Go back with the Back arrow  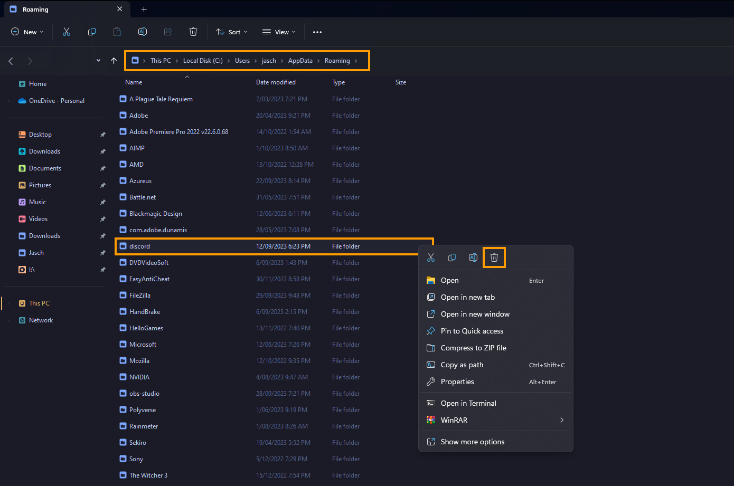coord(11,61)
